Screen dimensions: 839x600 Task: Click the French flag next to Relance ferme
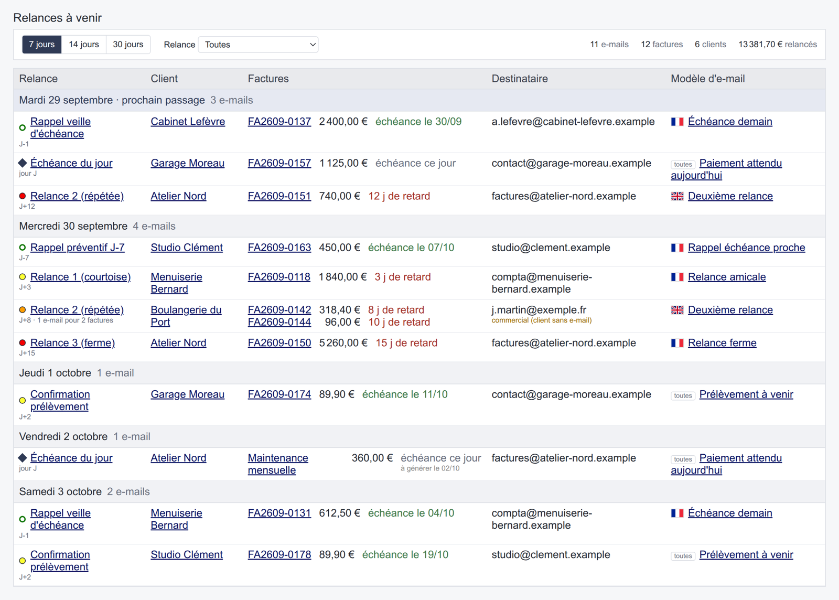point(677,343)
